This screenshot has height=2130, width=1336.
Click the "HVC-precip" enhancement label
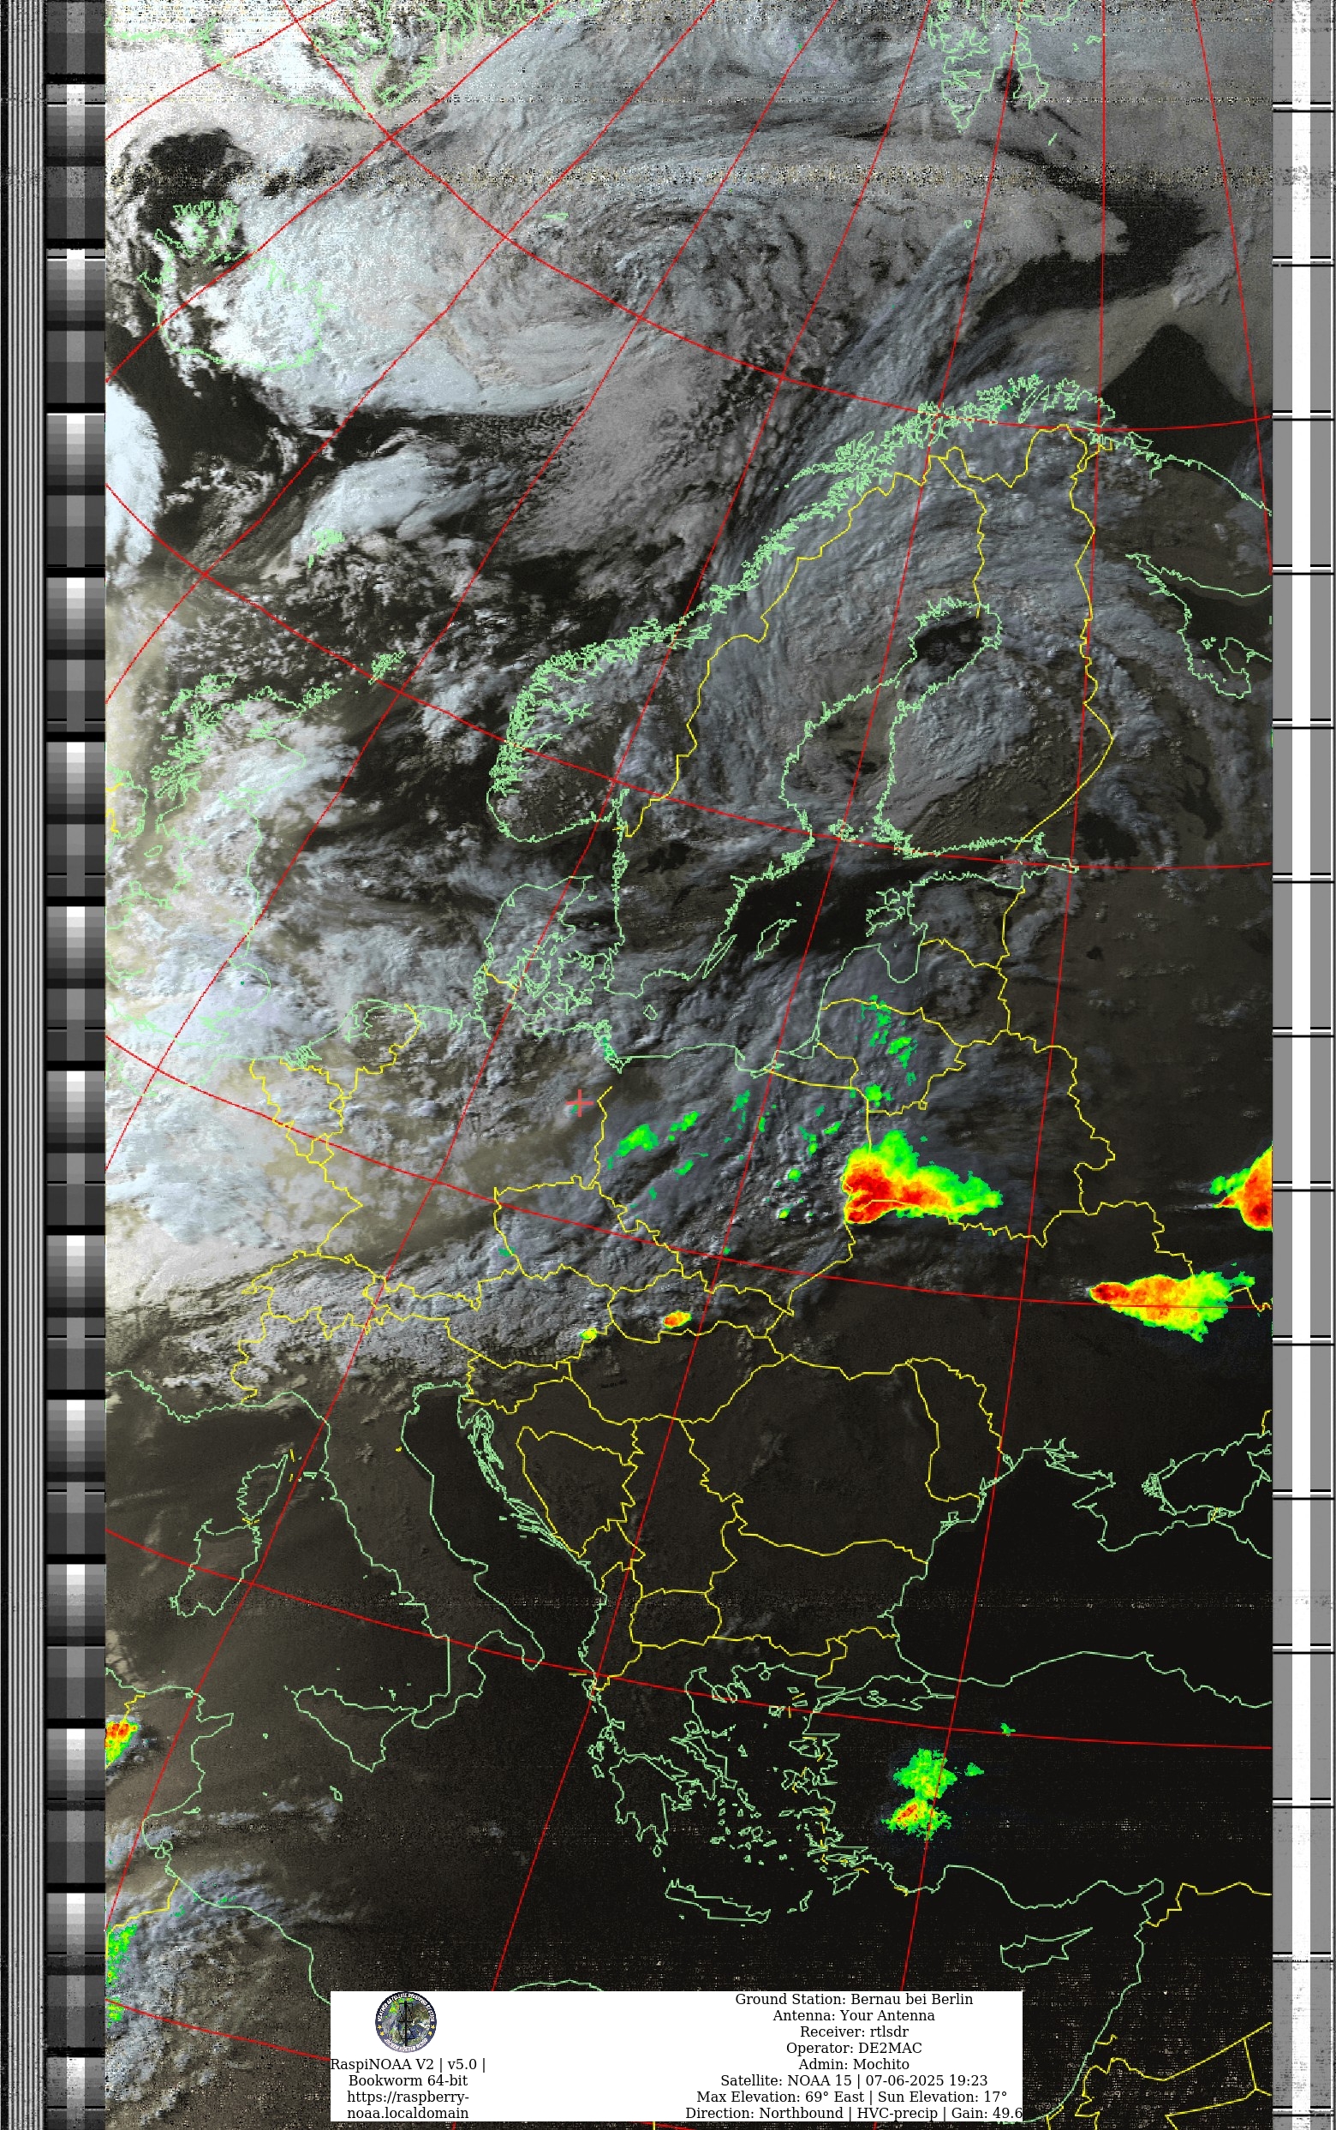pyautogui.click(x=897, y=2113)
